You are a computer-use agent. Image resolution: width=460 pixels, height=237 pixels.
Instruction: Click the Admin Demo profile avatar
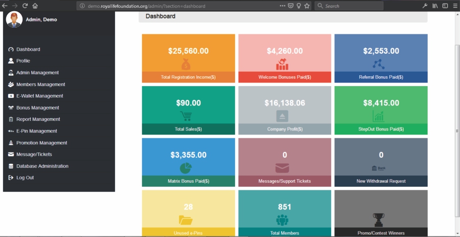tap(14, 19)
